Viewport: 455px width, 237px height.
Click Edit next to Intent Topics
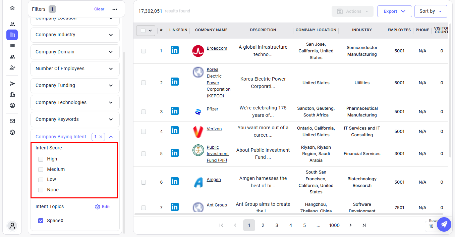(x=103, y=207)
